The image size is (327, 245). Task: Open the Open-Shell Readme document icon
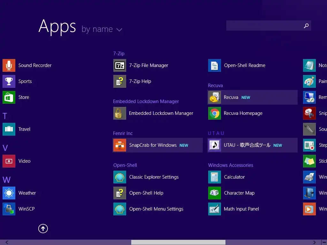(x=215, y=65)
